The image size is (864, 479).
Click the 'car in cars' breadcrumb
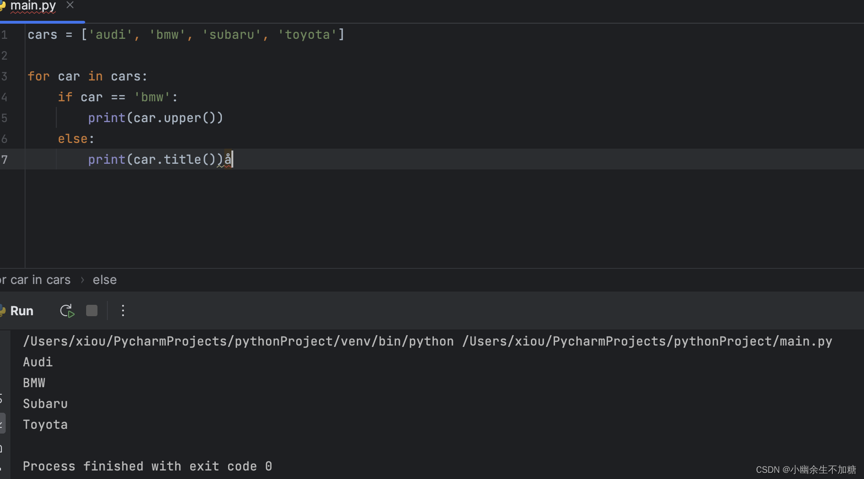[x=40, y=280]
